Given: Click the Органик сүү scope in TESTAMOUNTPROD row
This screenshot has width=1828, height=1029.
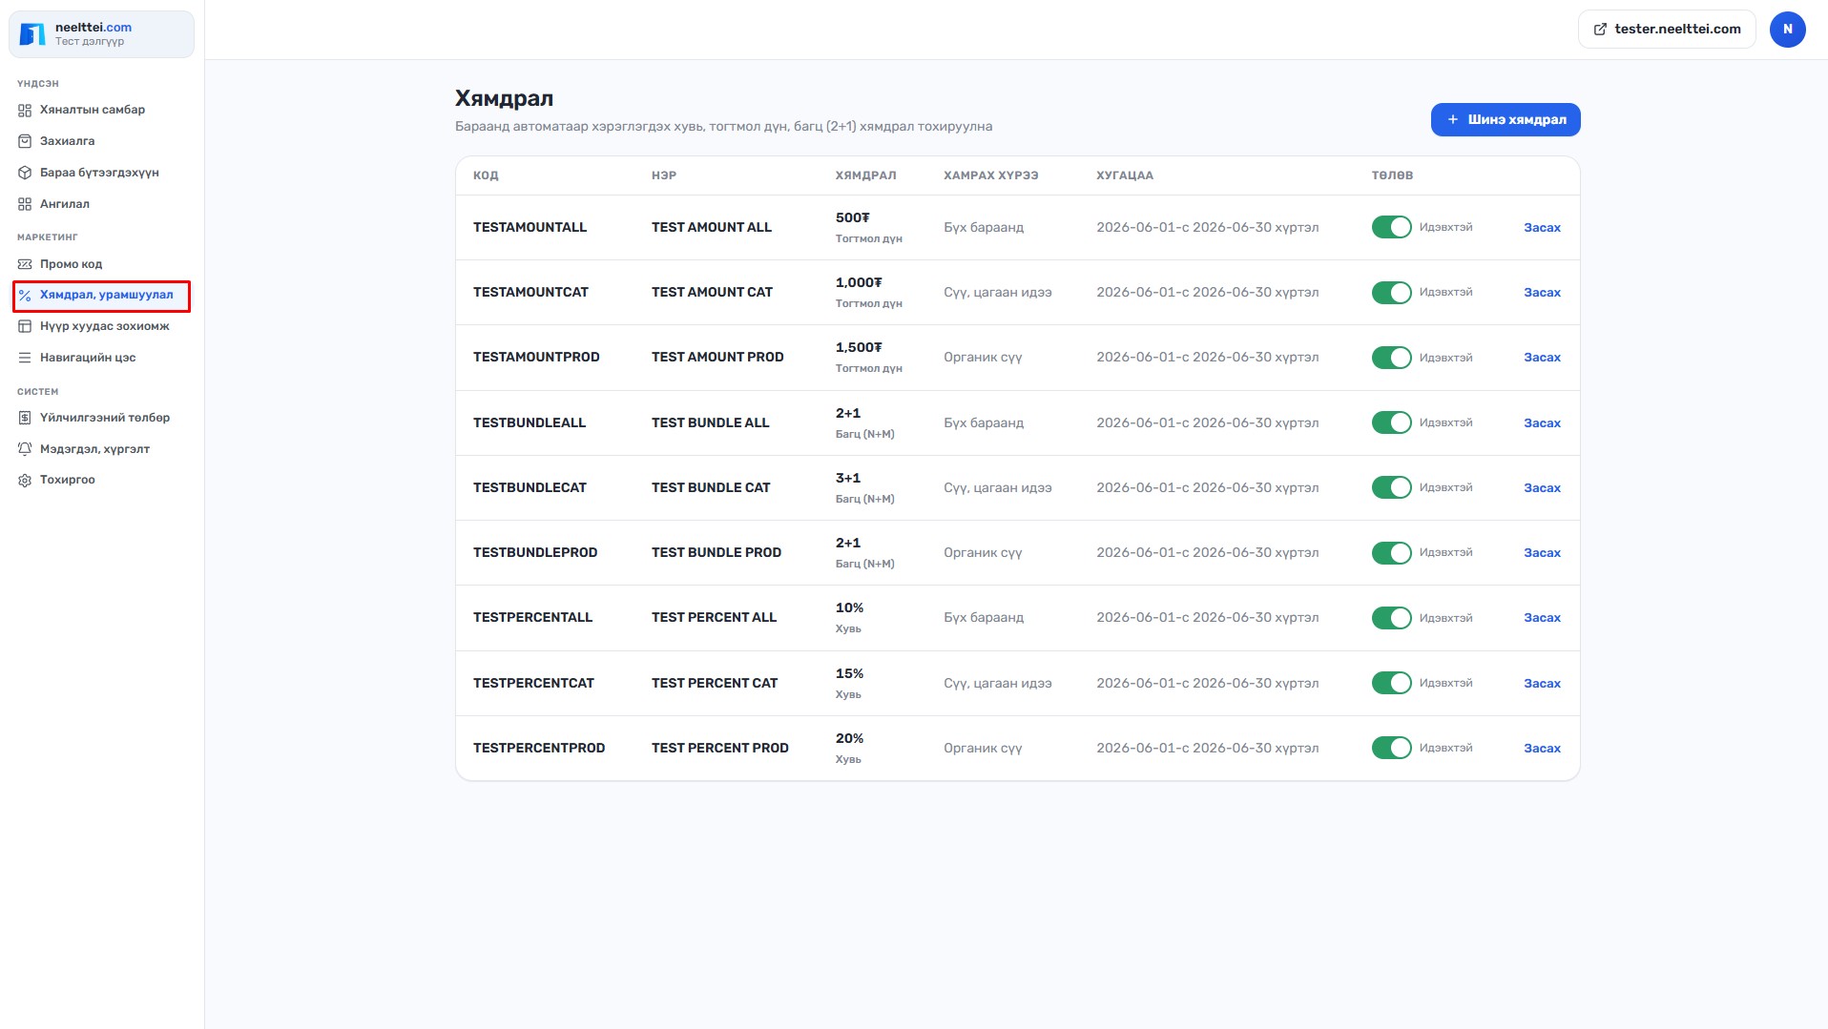Looking at the screenshot, I should pos(983,358).
